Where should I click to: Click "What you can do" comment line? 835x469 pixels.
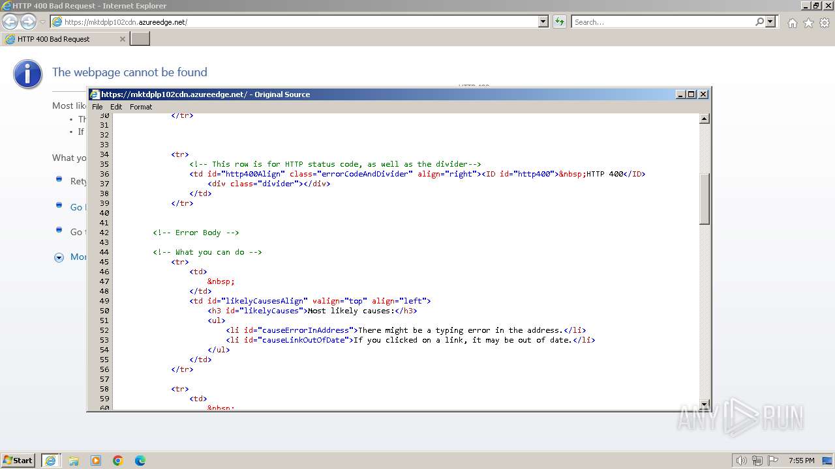(207, 252)
